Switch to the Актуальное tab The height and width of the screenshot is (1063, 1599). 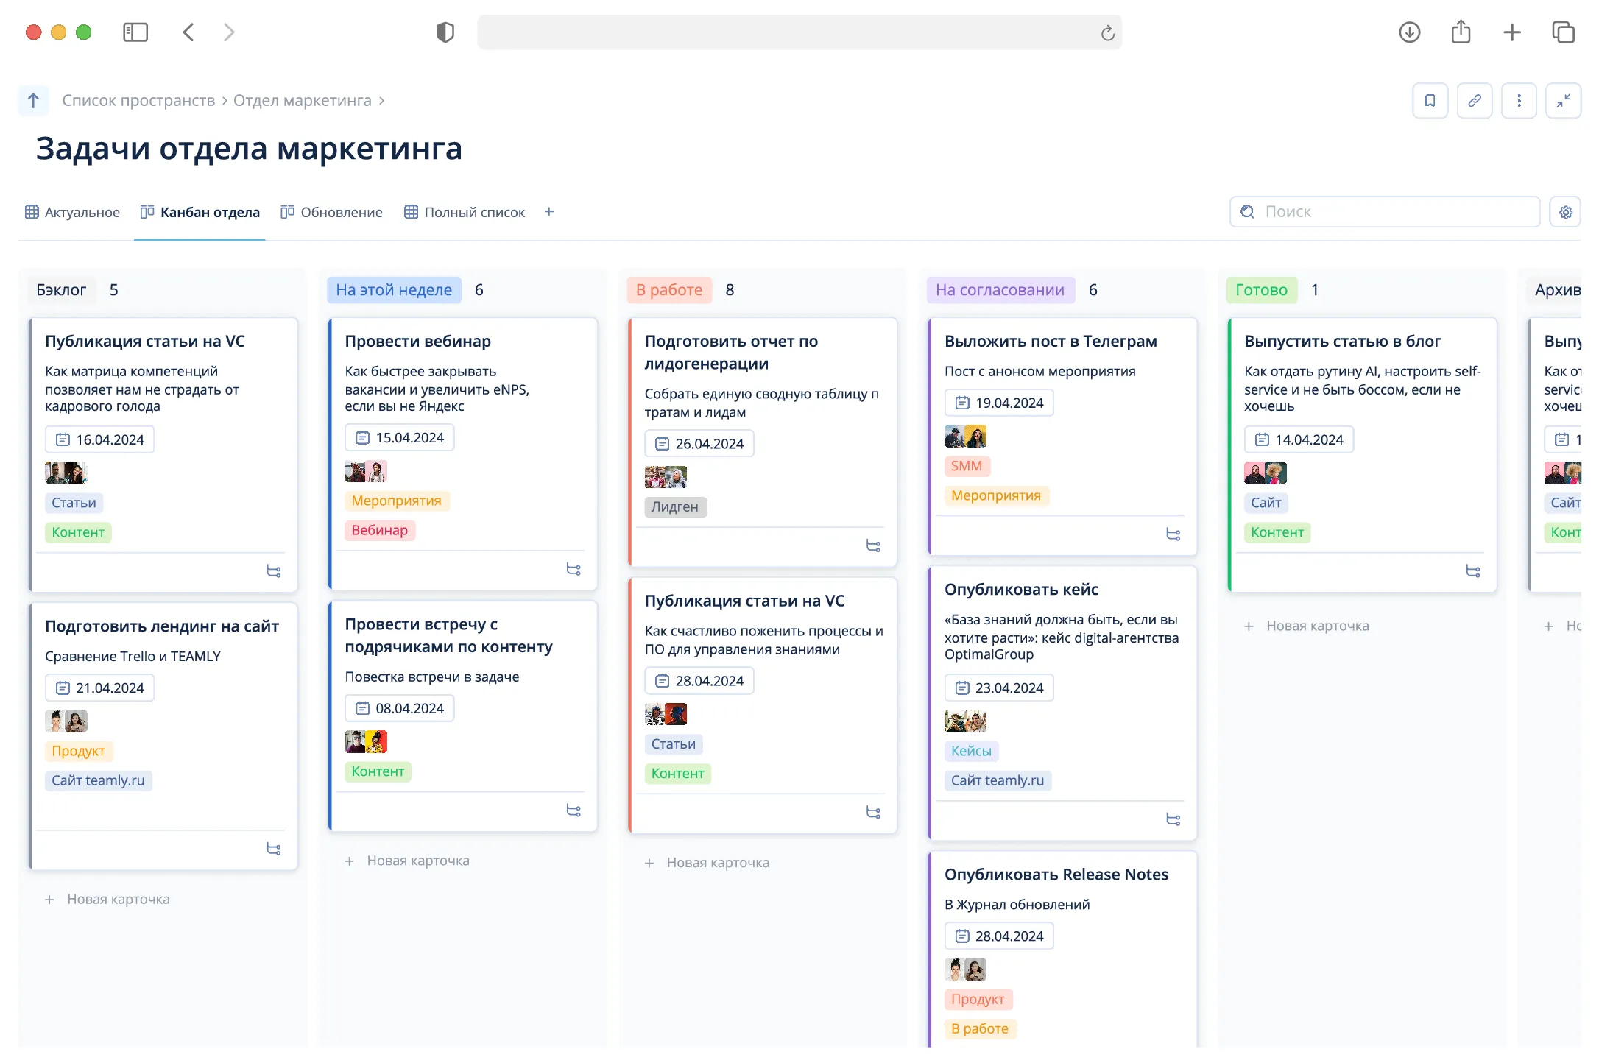(x=72, y=212)
